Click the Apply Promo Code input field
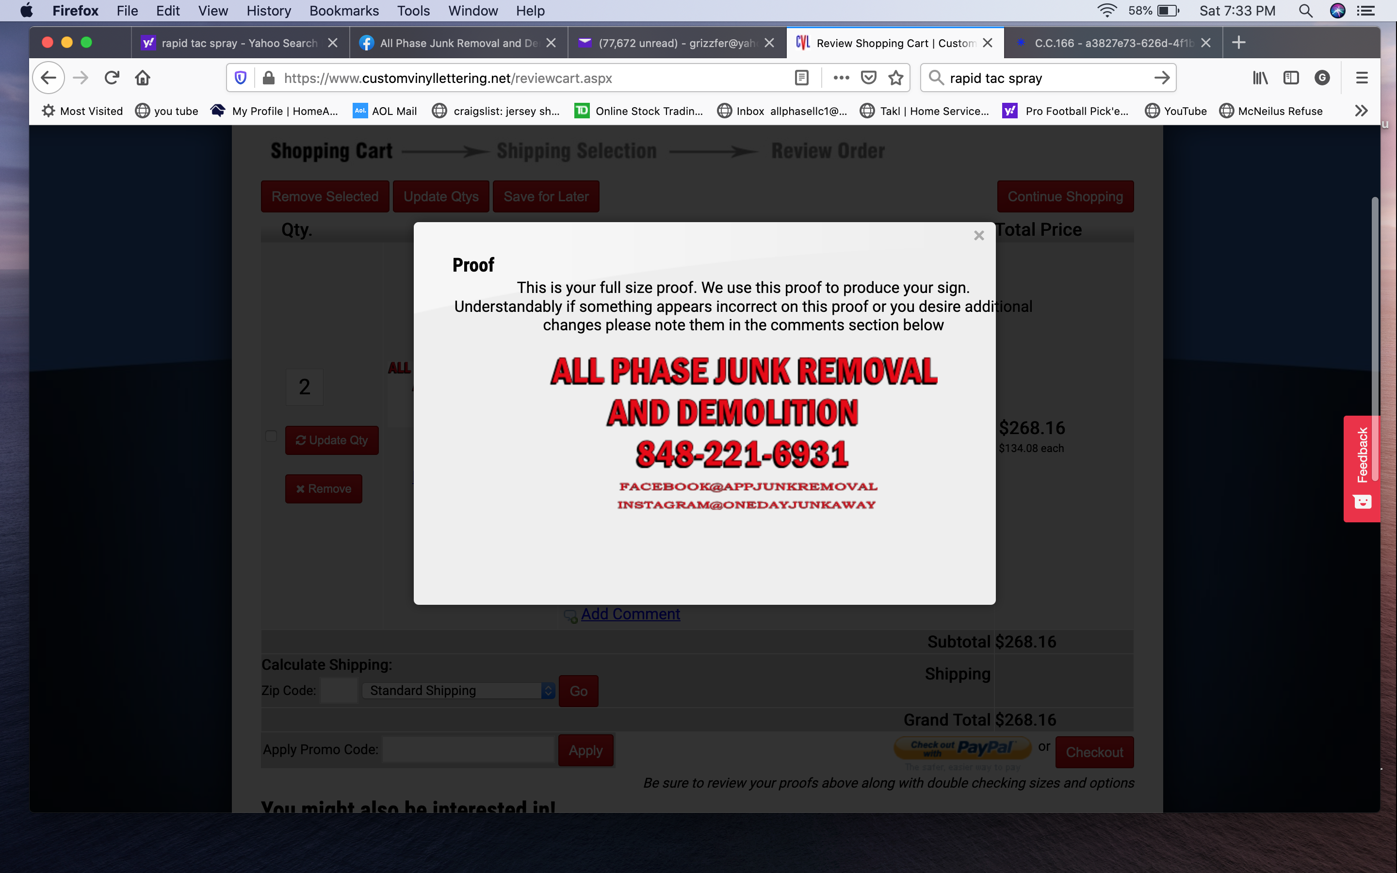Viewport: 1397px width, 873px height. point(468,749)
